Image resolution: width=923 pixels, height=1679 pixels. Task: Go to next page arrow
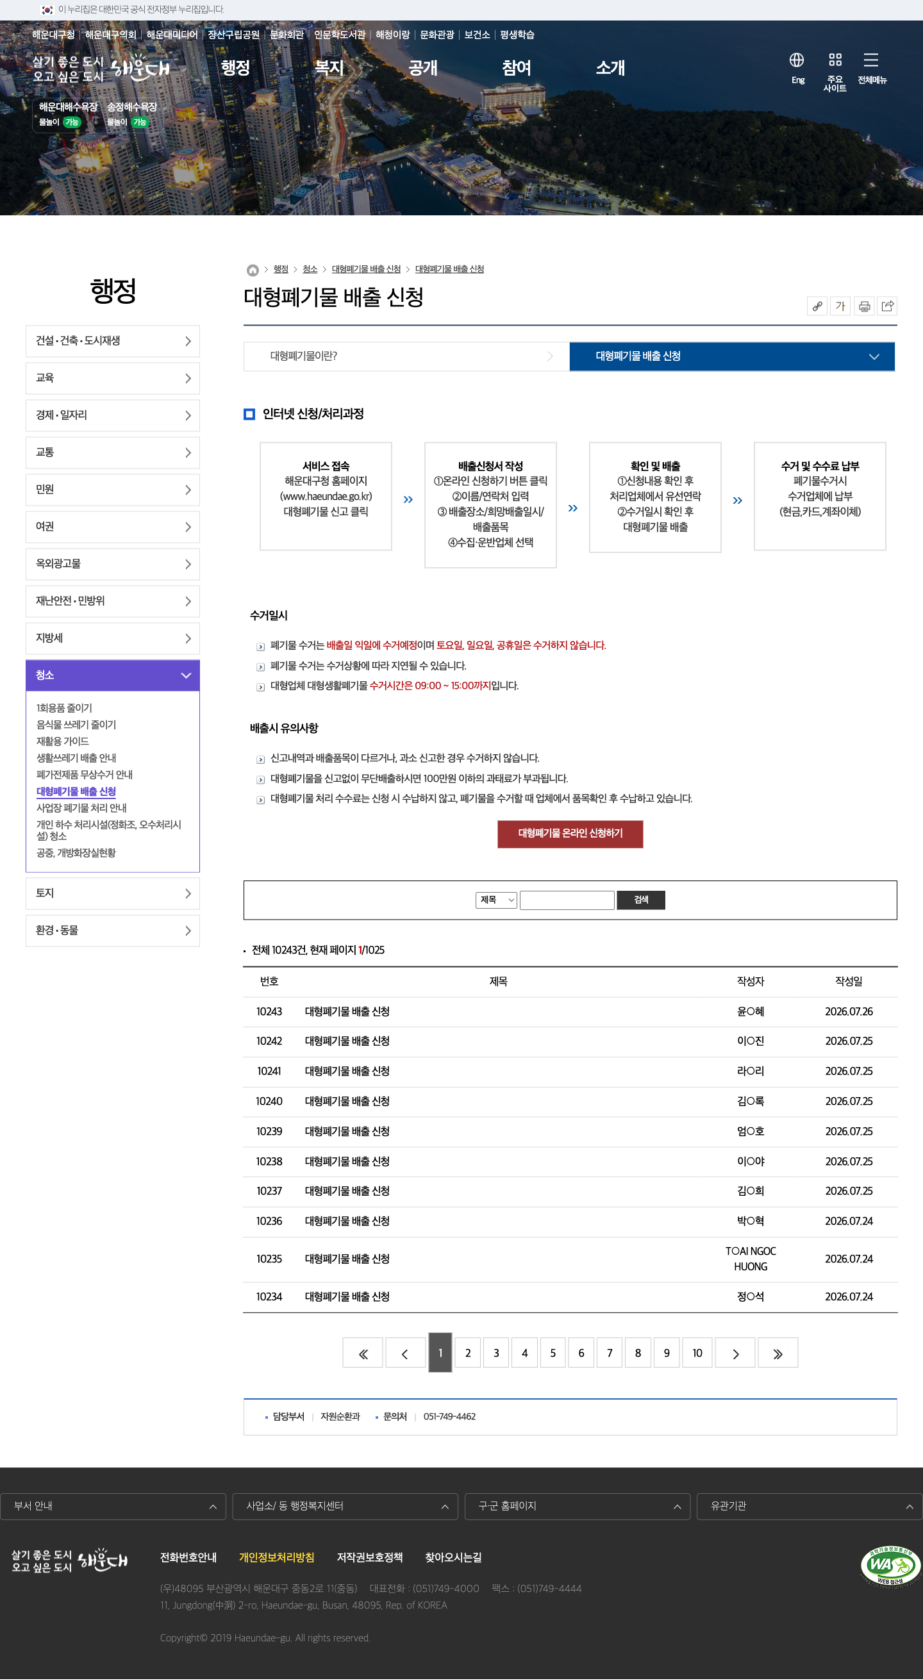[x=735, y=1353]
